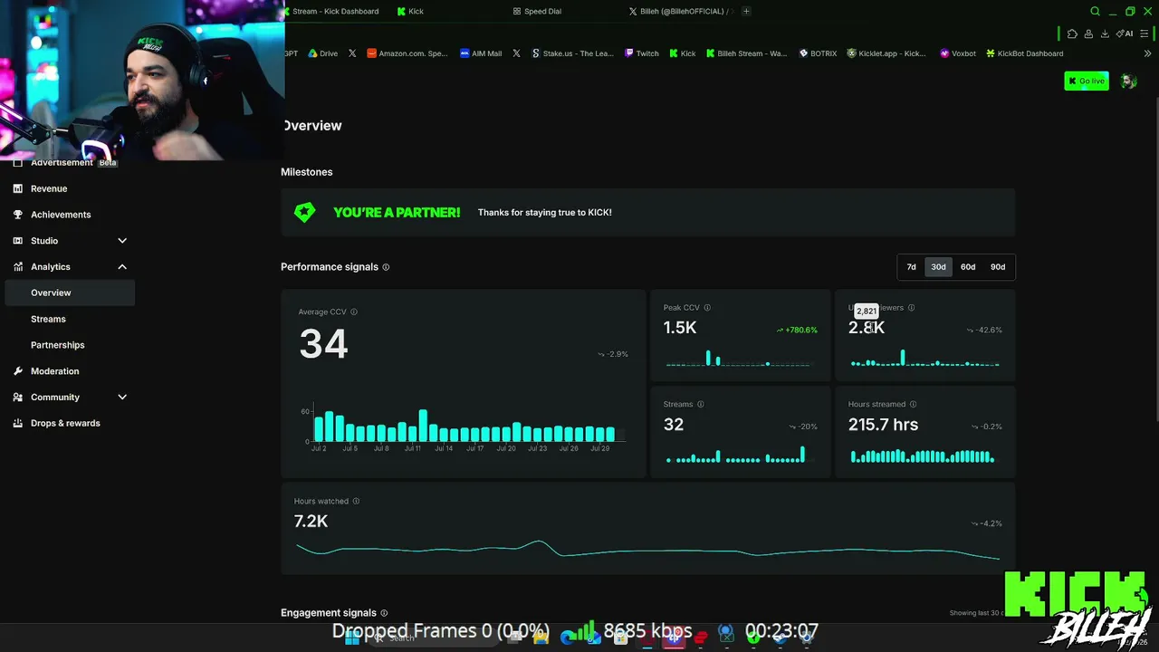This screenshot has width=1159, height=652.
Task: Switch to the Kick browser tab
Action: 409,11
